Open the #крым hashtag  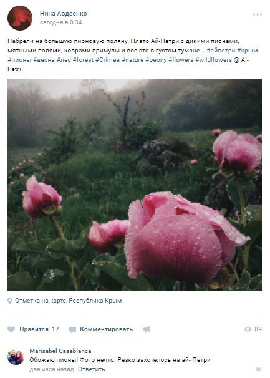pos(248,51)
